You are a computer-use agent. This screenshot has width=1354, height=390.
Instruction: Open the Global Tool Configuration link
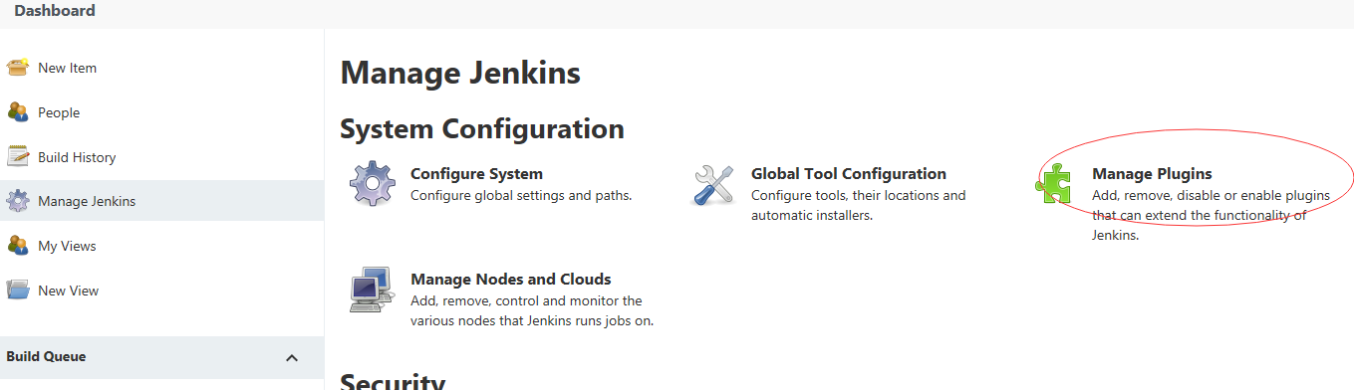[x=849, y=173]
